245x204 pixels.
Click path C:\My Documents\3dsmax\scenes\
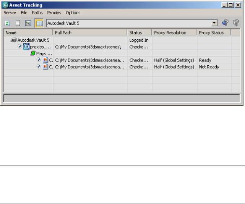(x=88, y=47)
